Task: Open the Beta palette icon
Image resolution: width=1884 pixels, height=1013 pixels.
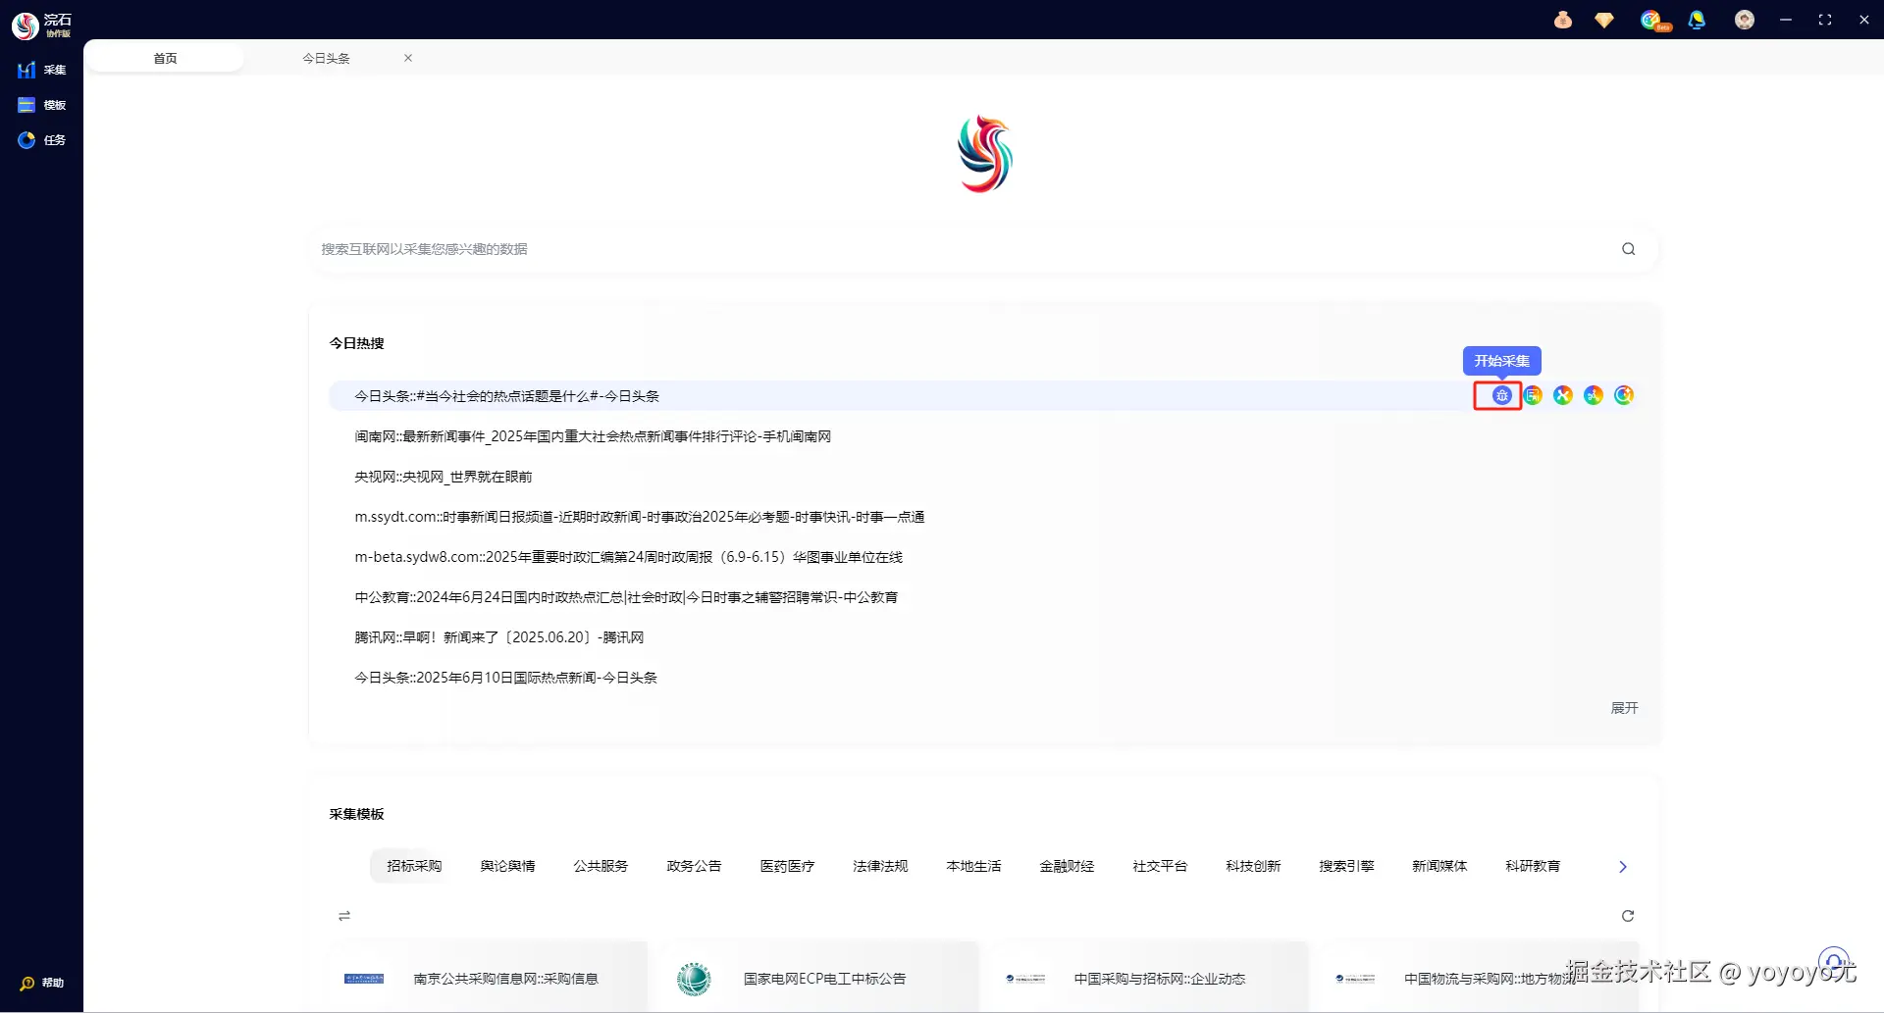Action: 1654,21
